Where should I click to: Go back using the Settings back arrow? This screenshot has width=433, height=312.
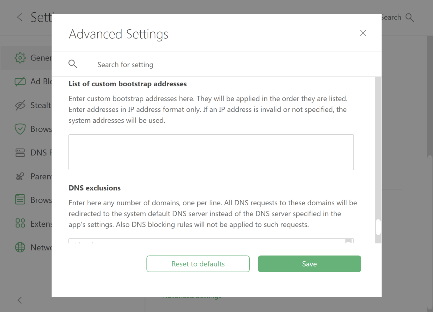(x=20, y=17)
